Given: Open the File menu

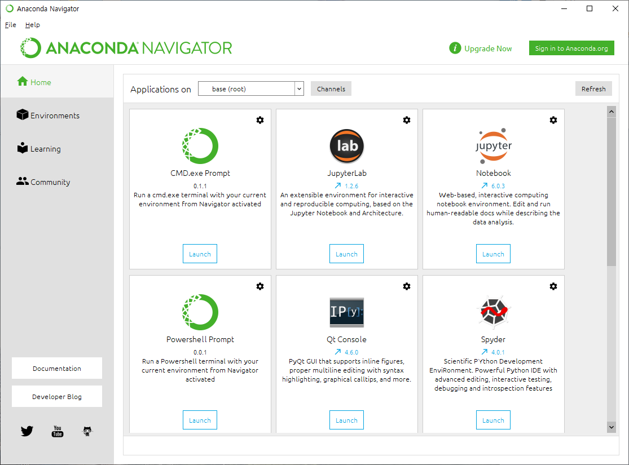Looking at the screenshot, I should (x=10, y=25).
